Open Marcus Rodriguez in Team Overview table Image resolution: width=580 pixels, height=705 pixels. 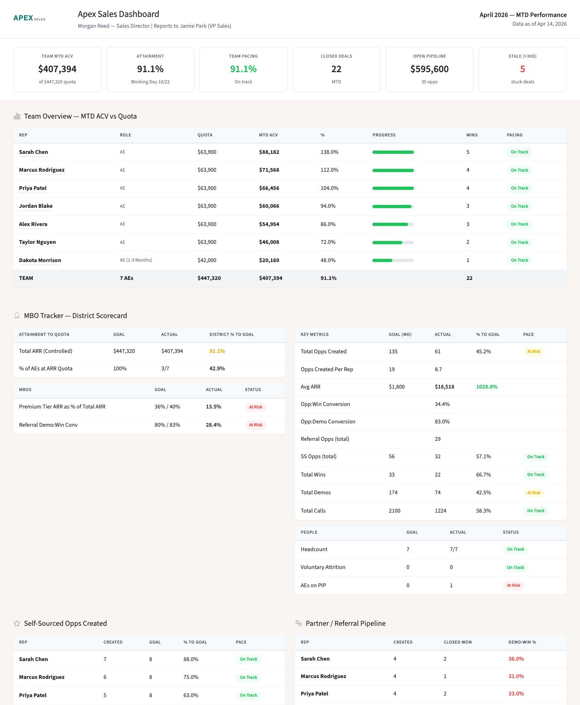point(42,170)
